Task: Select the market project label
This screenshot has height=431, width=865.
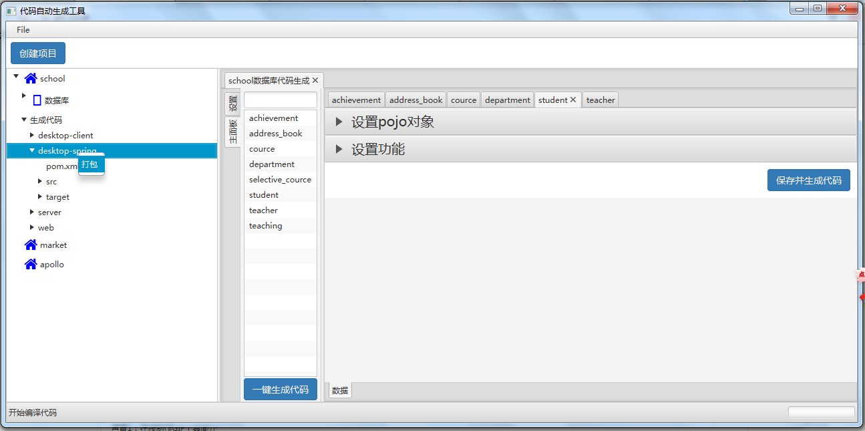Action: tap(53, 245)
